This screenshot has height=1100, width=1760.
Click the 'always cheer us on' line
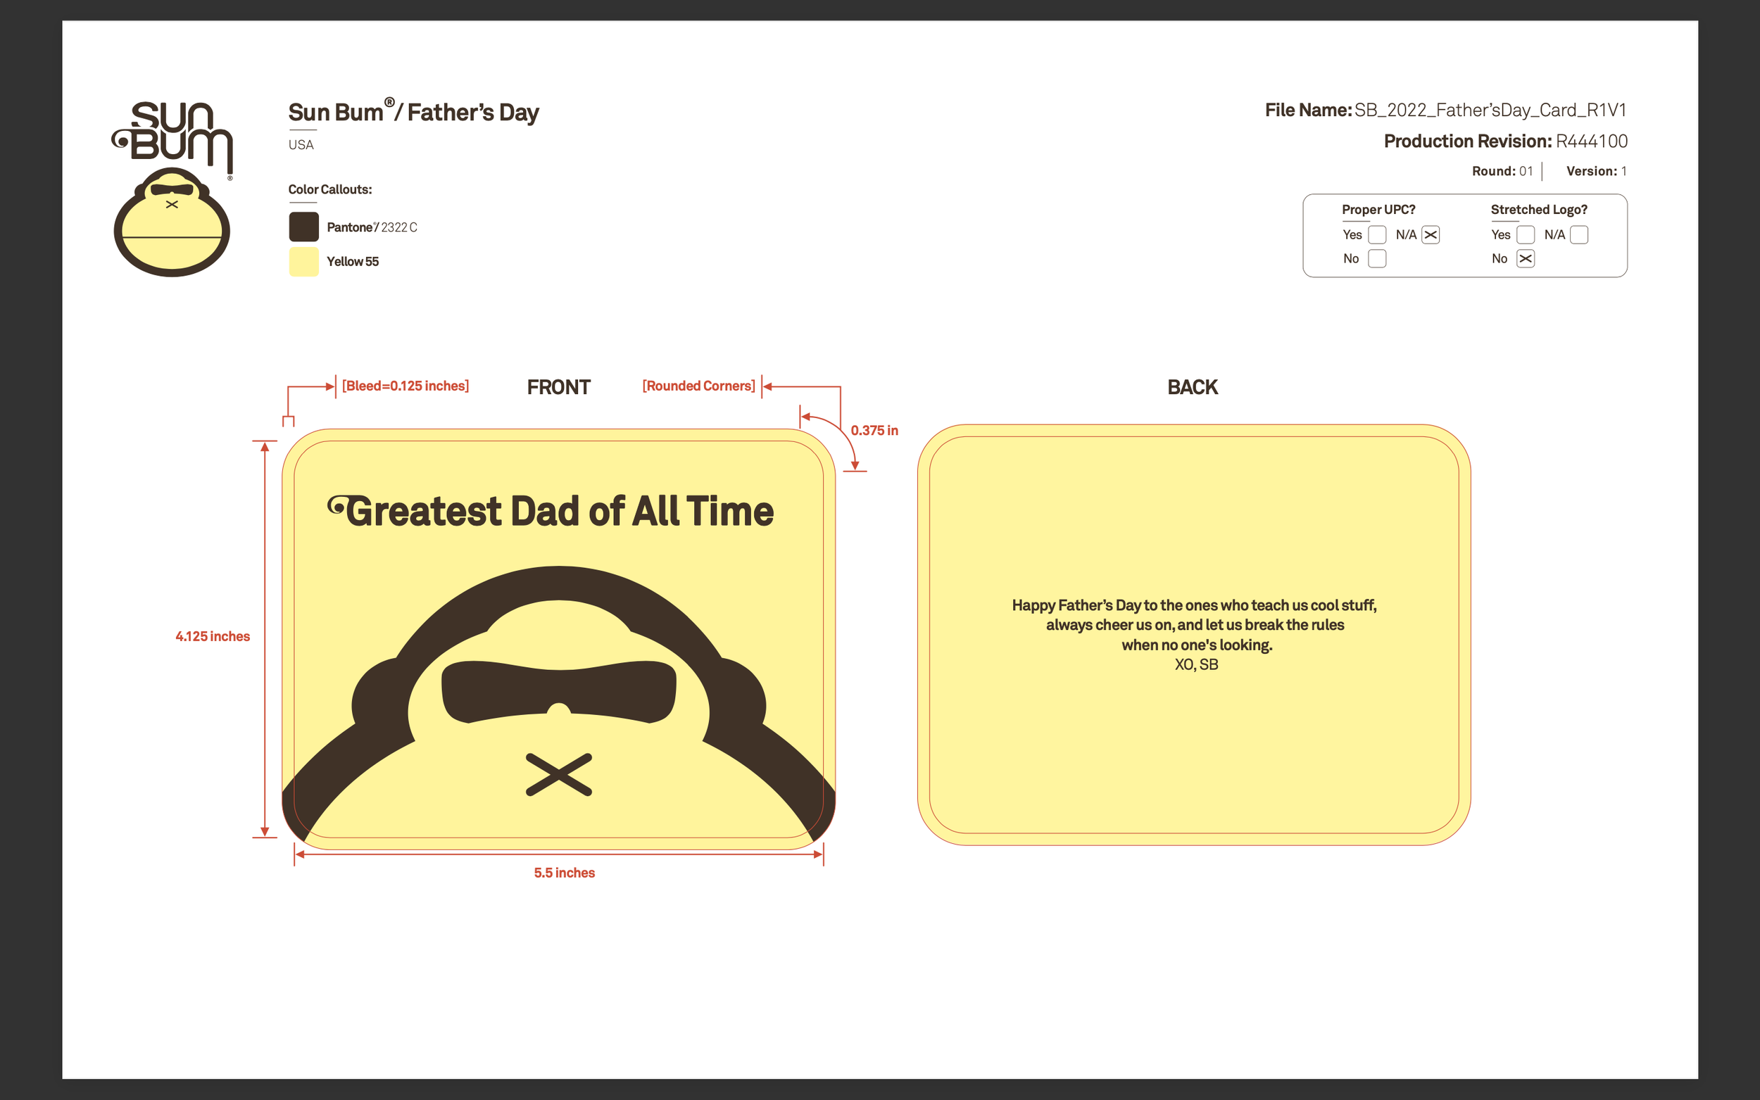coord(1195,625)
